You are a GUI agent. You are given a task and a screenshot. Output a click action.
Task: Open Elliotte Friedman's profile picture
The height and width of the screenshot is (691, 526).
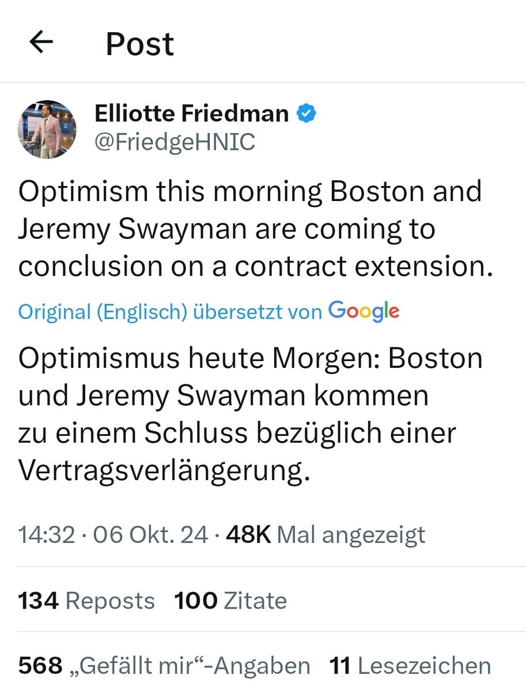[47, 130]
